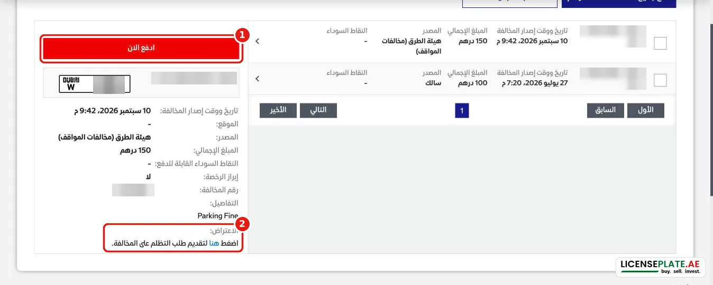Select page number 1
This screenshot has height=285, width=713.
pyautogui.click(x=462, y=111)
